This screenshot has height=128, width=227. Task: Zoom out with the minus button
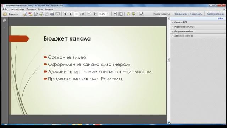89,14
